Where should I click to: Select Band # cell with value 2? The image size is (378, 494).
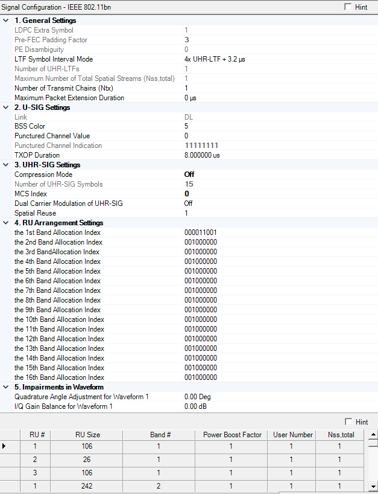(159, 486)
